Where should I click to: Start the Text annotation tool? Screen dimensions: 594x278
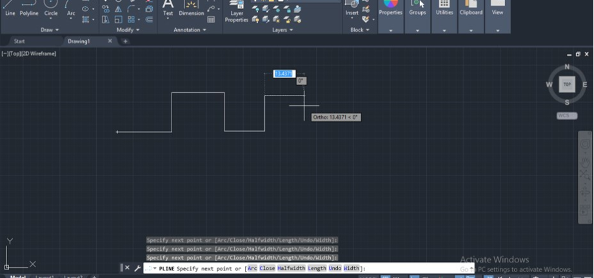pyautogui.click(x=168, y=8)
